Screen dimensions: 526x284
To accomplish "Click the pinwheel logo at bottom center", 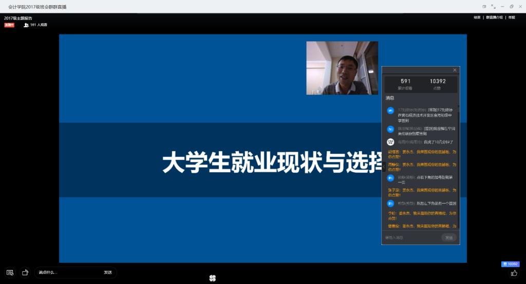I will tap(213, 278).
